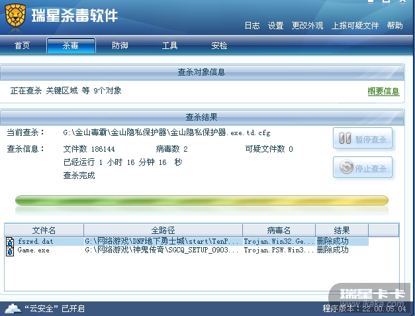Open the 首页 tab
The width and height of the screenshot is (415, 316).
pyautogui.click(x=23, y=46)
